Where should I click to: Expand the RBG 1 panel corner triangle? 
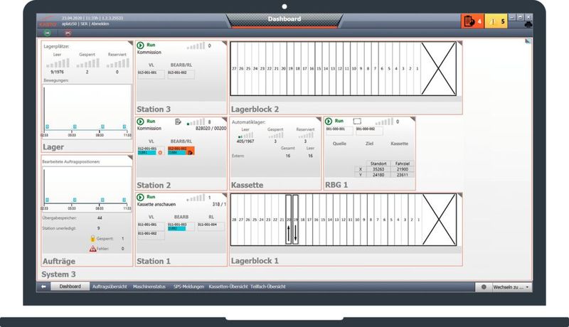[413, 119]
